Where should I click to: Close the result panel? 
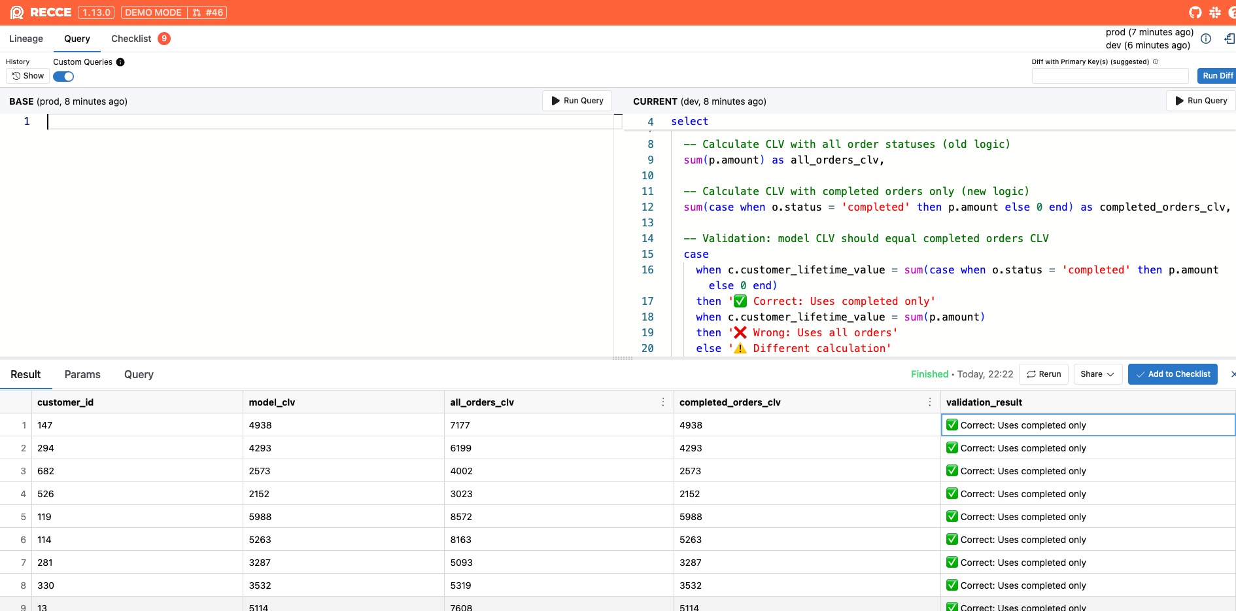1233,374
